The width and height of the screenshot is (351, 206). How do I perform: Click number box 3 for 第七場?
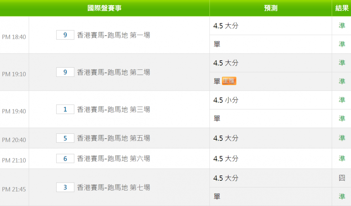(65, 187)
